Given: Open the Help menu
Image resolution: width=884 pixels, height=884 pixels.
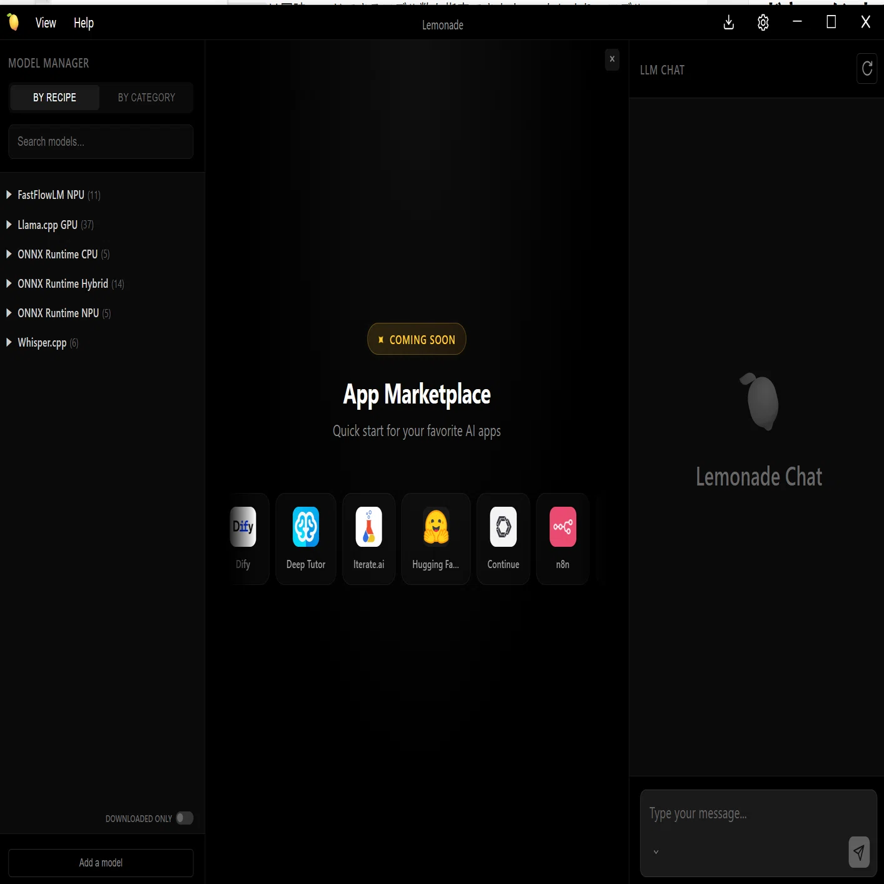Looking at the screenshot, I should pyautogui.click(x=84, y=23).
